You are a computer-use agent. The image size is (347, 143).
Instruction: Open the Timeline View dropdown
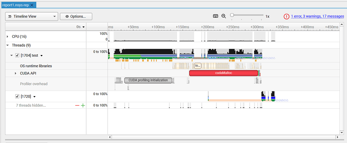tap(31, 16)
